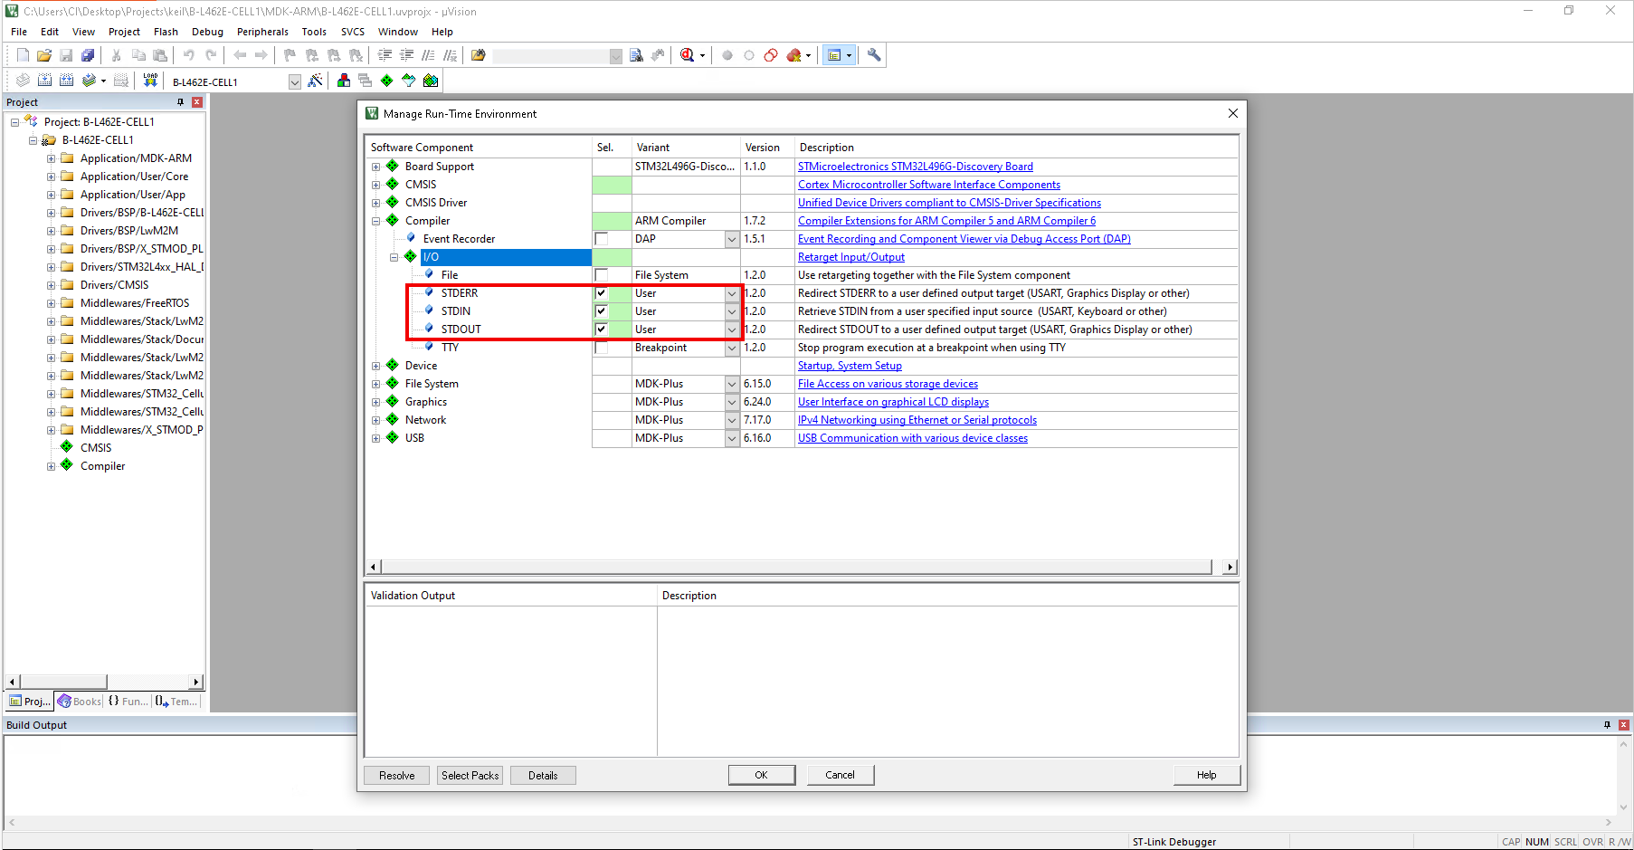Click the Build target icon
The width and height of the screenshot is (1634, 850).
coord(44,81)
